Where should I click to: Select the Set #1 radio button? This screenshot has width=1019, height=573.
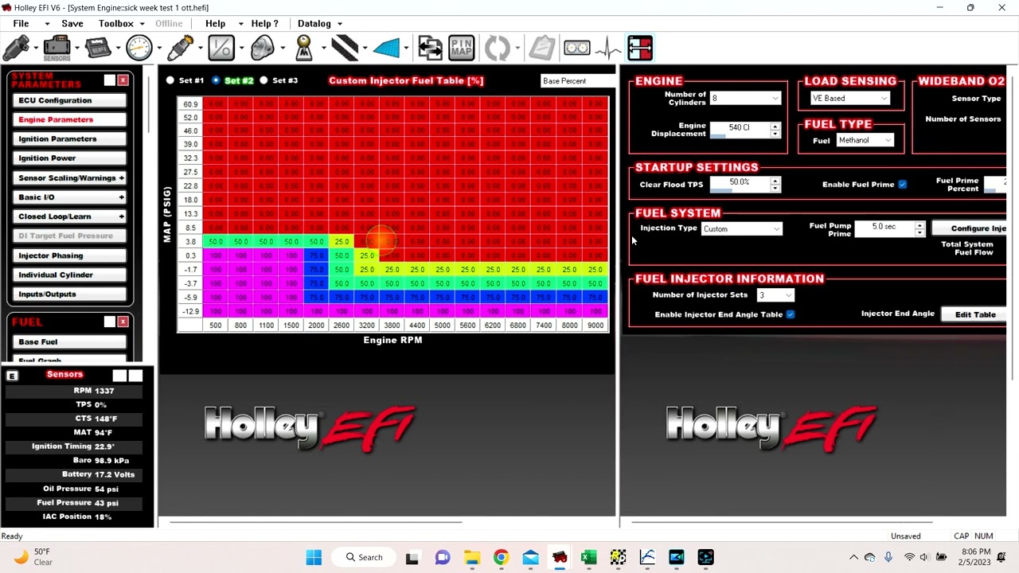(170, 80)
